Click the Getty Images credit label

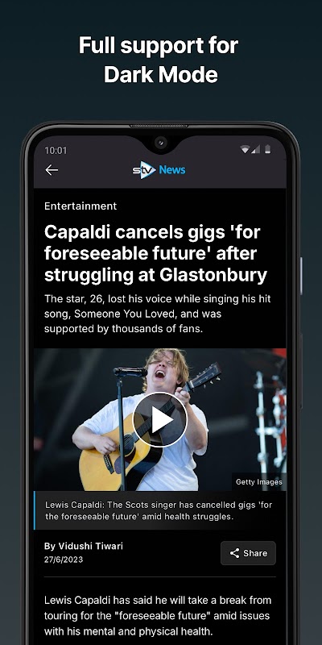258,481
